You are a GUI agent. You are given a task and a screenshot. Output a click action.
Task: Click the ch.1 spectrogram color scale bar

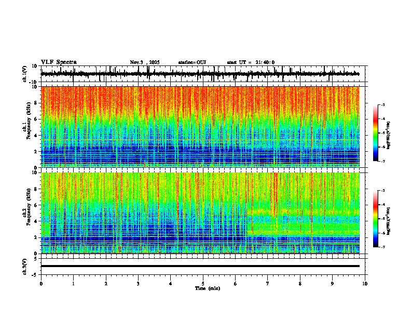click(x=376, y=133)
